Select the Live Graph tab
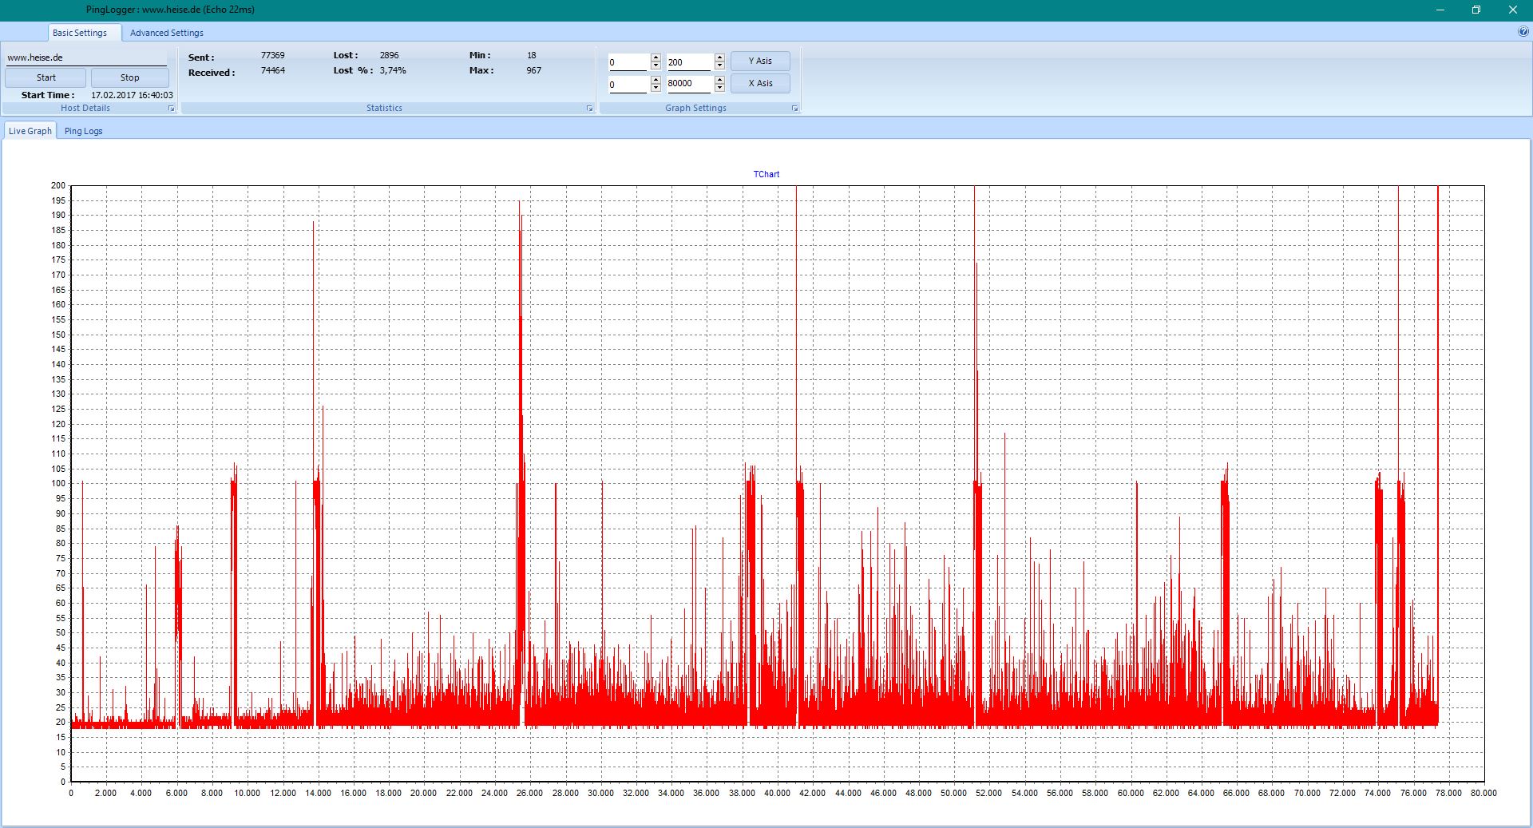 tap(30, 131)
